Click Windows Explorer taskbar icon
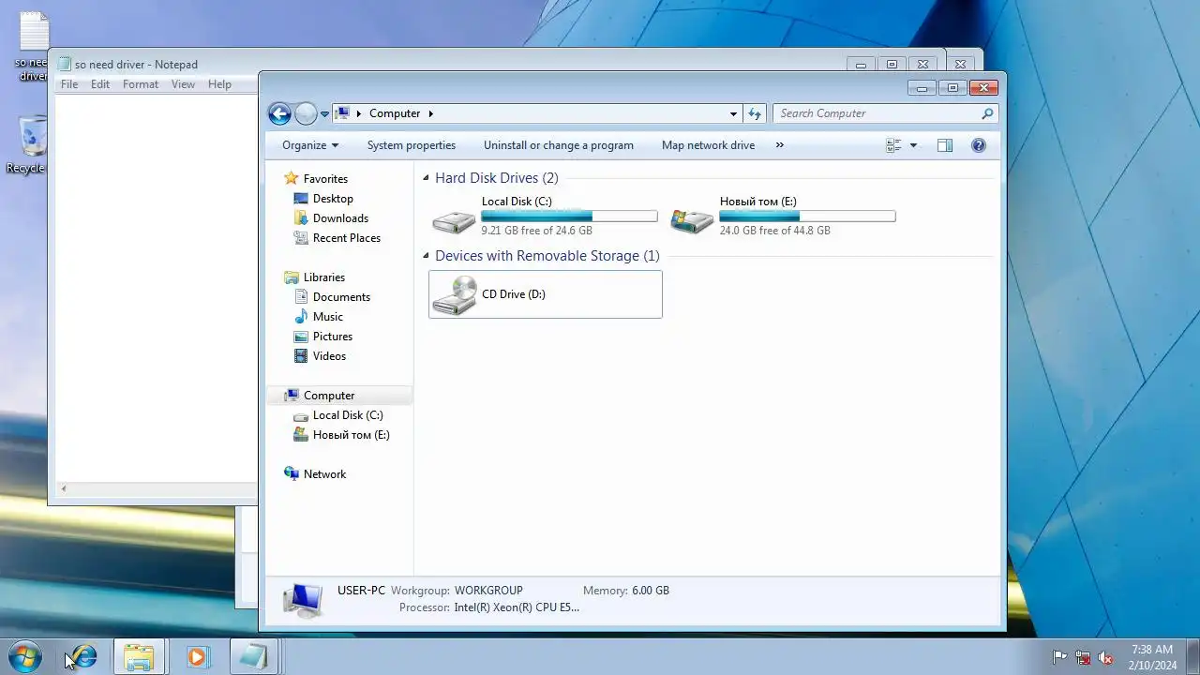Image resolution: width=1200 pixels, height=675 pixels. (139, 656)
